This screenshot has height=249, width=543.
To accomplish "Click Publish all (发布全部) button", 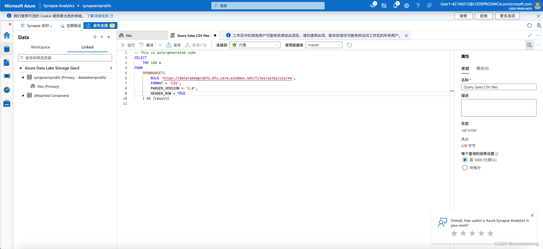I will point(100,25).
